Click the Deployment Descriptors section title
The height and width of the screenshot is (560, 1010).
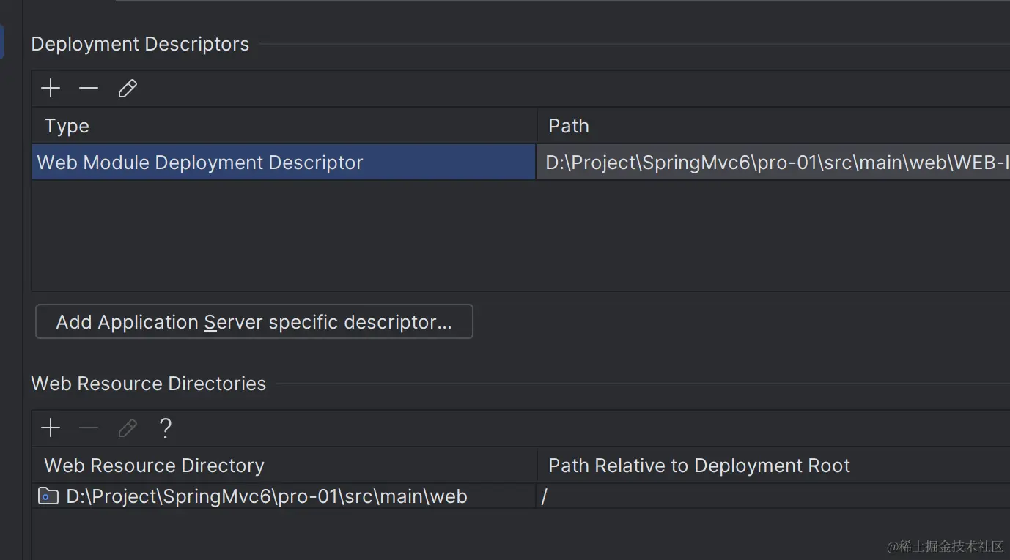tap(140, 44)
